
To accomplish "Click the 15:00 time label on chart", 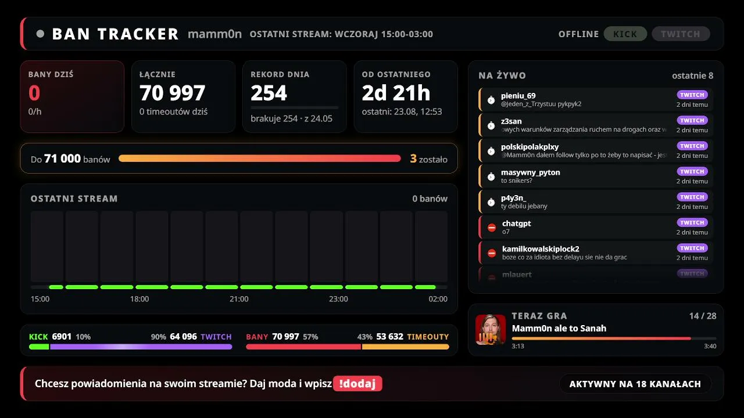I will (40, 299).
